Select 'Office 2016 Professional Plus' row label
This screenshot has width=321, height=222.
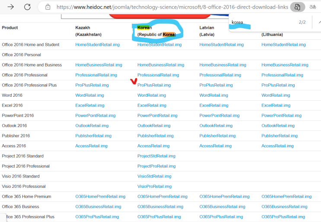29,85
